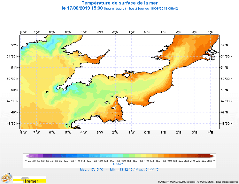Click the Ifremer logo
239x184 pixels.
pyautogui.click(x=31, y=181)
